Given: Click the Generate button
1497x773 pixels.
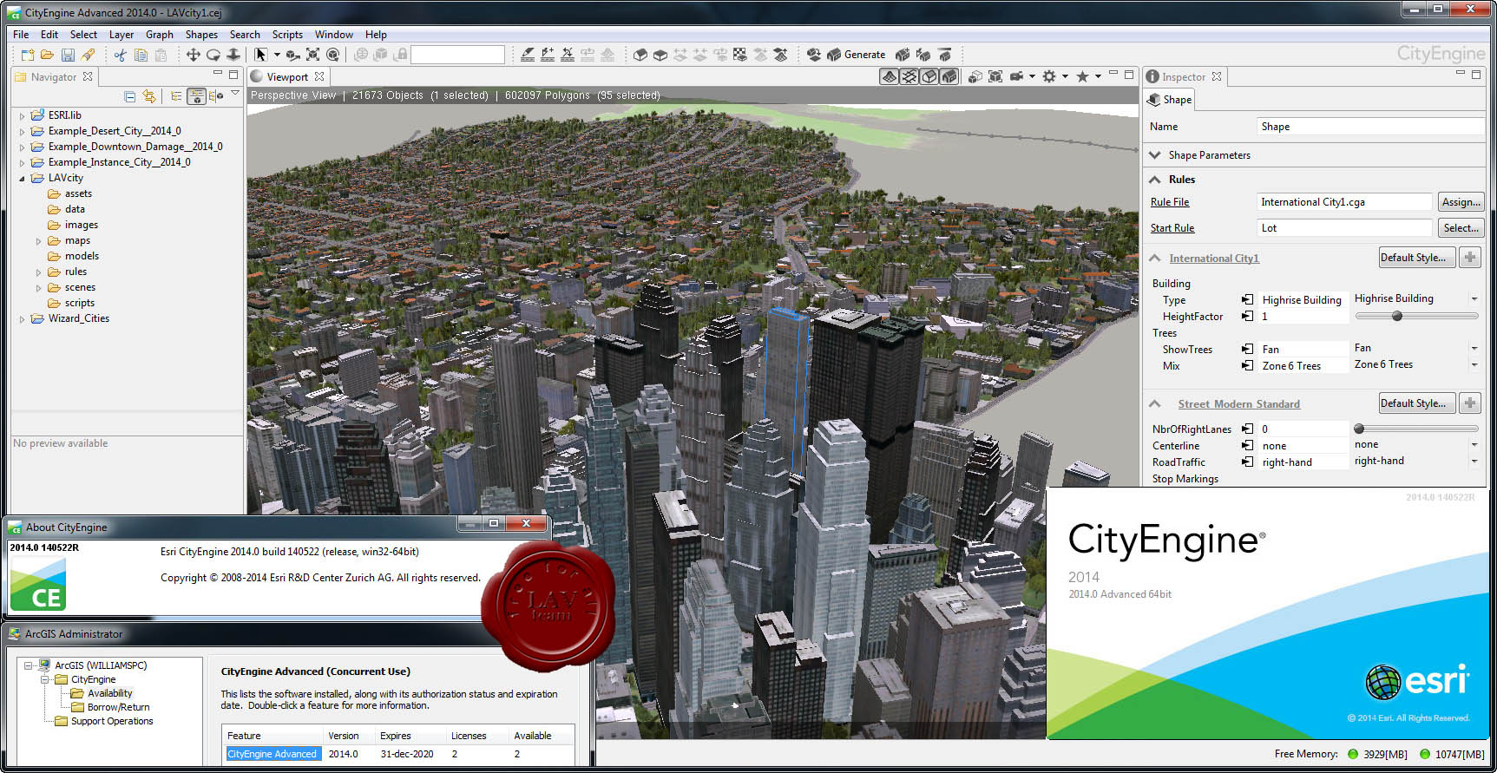Looking at the screenshot, I should tap(856, 55).
